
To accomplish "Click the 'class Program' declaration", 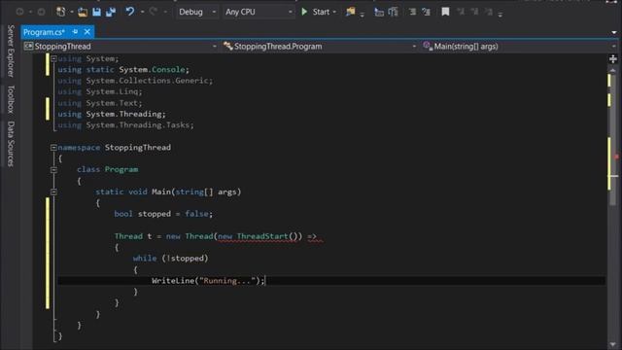I will [108, 169].
